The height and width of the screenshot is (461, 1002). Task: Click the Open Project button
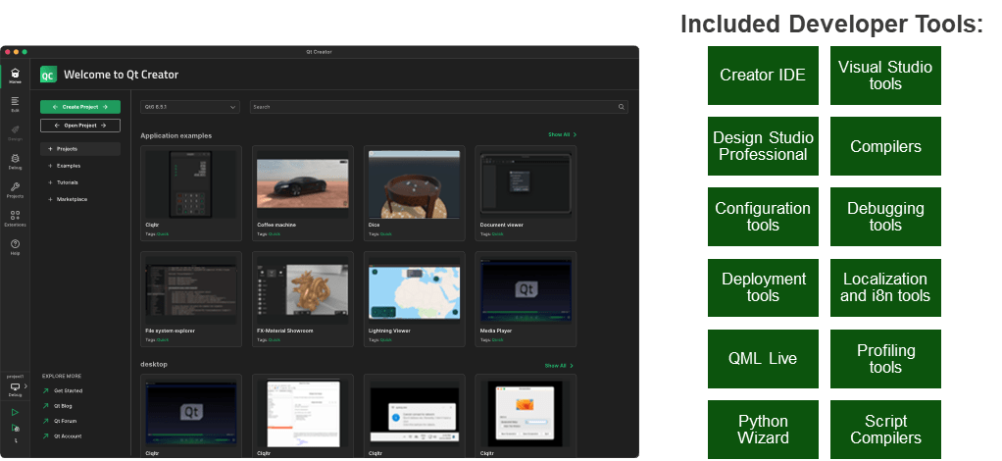[80, 126]
